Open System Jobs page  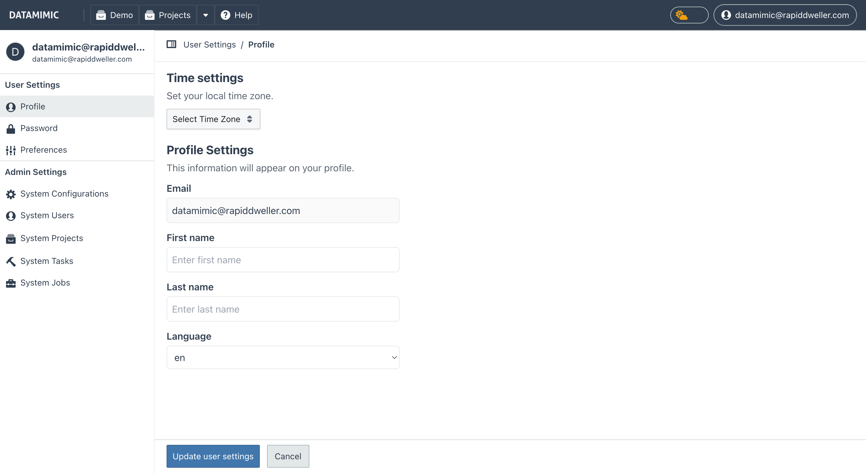tap(77, 283)
